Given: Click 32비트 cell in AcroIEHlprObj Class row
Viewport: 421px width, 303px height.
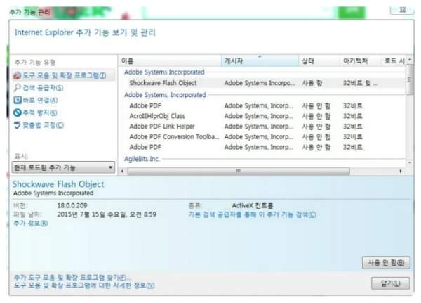Looking at the screenshot, I should click(352, 116).
